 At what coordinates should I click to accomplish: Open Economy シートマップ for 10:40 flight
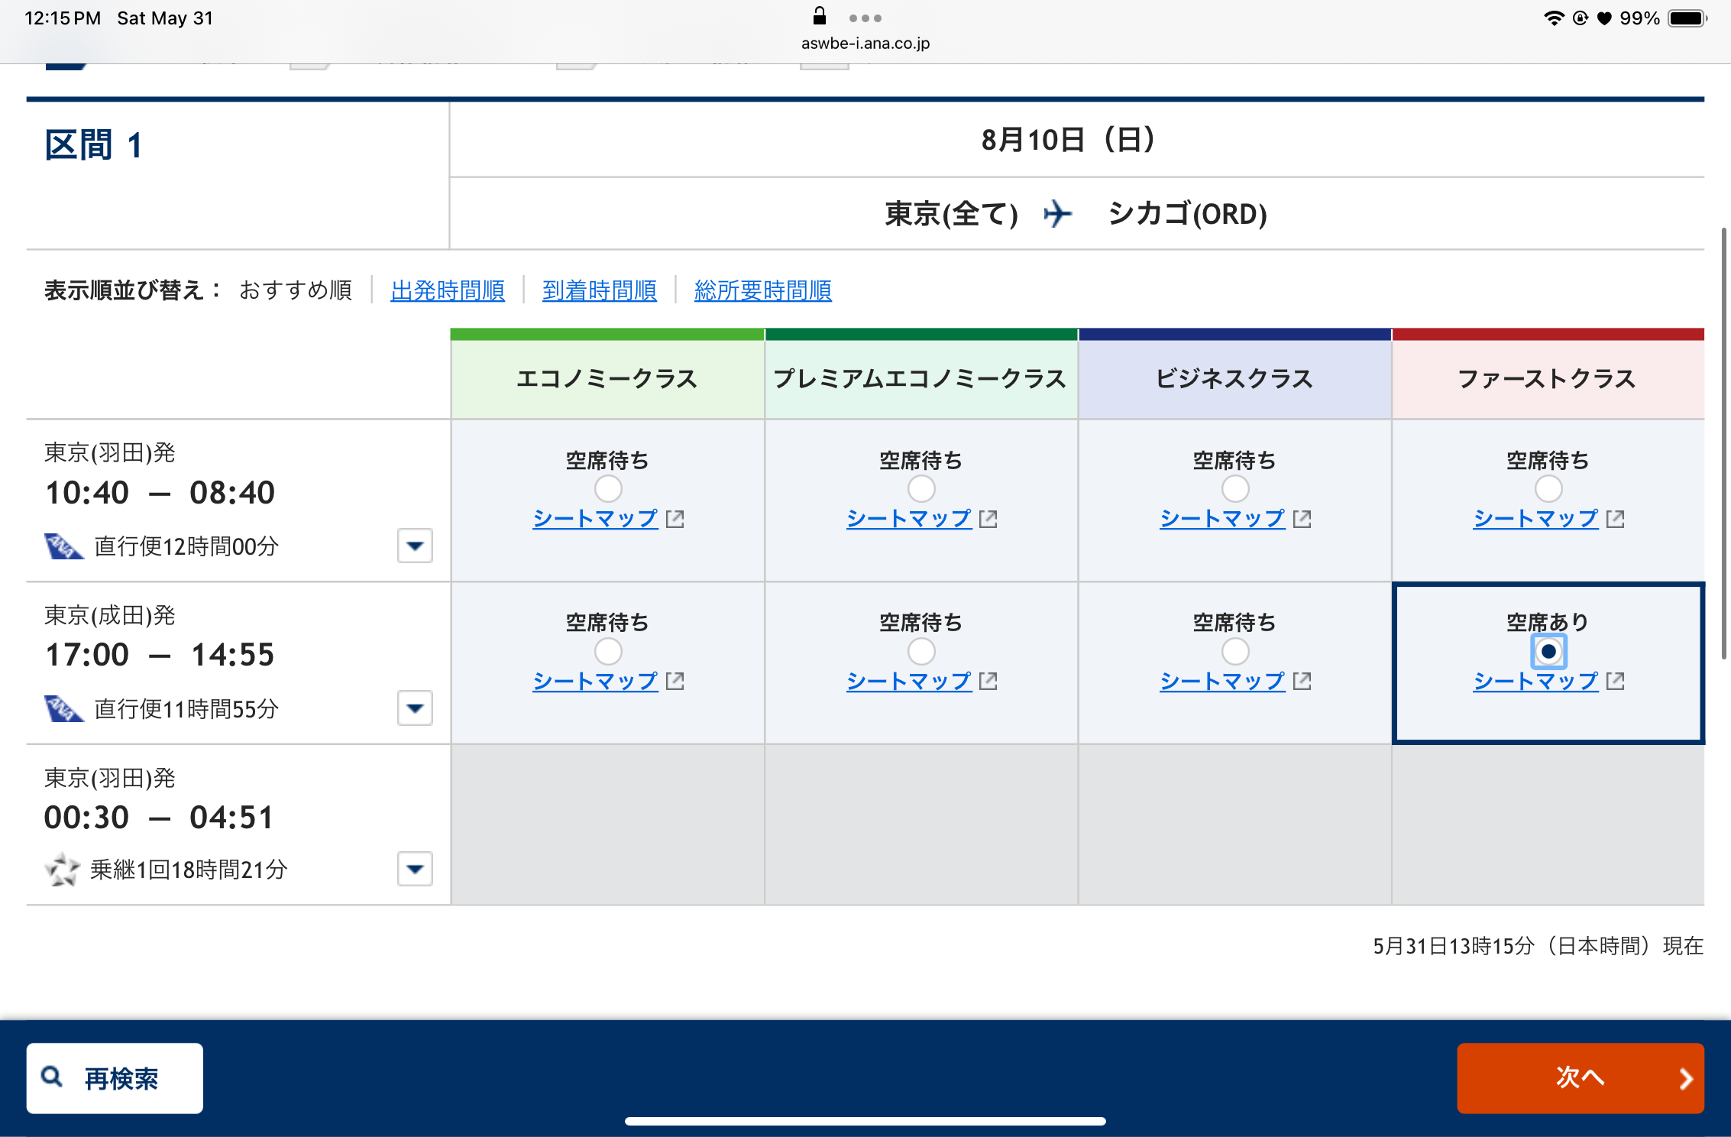coord(595,519)
